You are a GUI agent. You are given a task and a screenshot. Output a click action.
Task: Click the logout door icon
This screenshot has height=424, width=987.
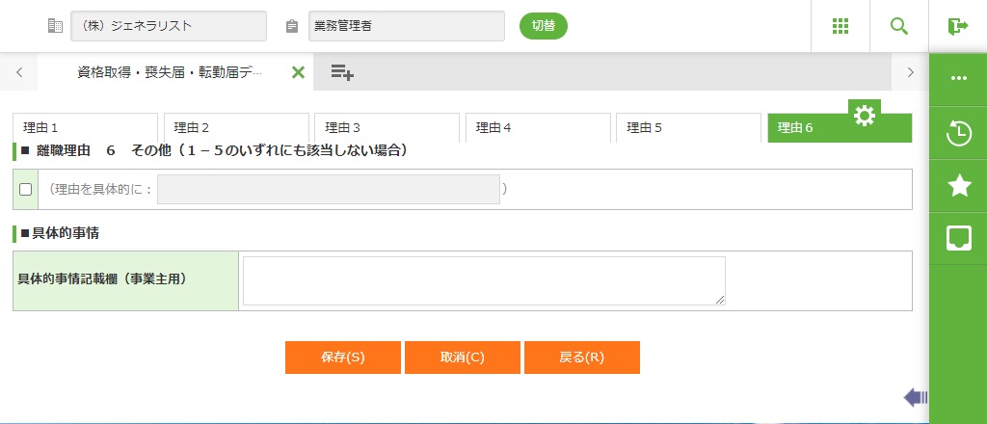(x=957, y=26)
